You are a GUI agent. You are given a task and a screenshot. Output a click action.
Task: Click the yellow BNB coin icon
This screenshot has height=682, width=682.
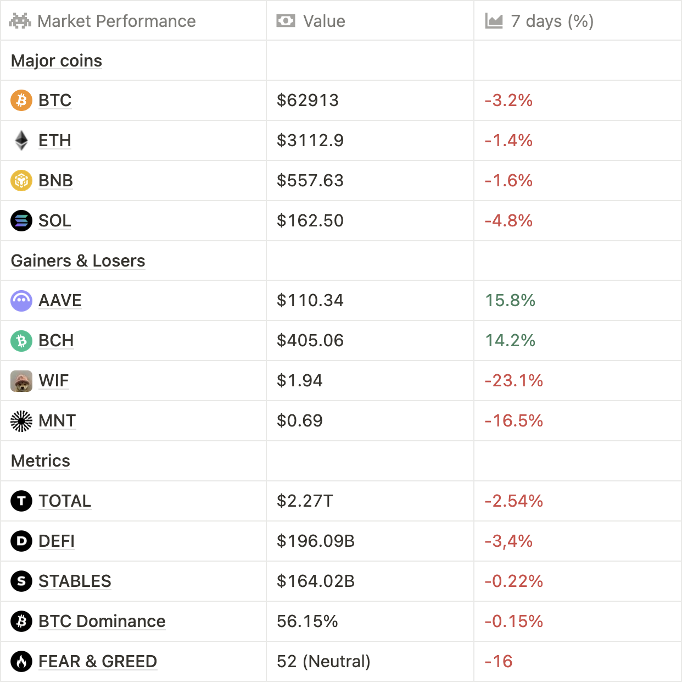tap(21, 181)
